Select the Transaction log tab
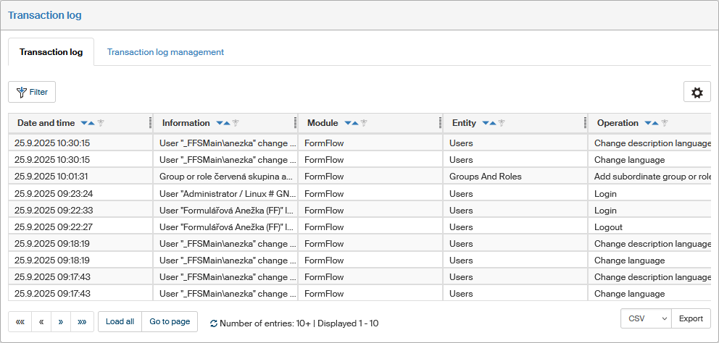This screenshot has width=719, height=343. (x=51, y=52)
